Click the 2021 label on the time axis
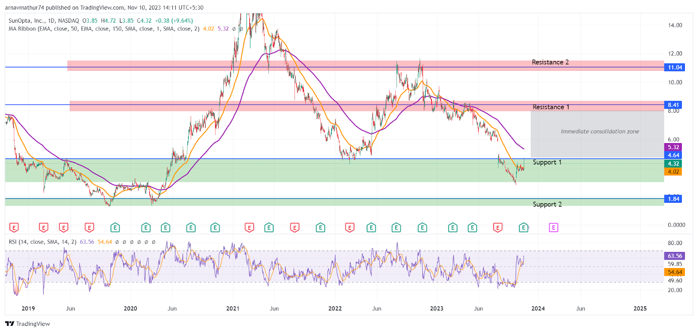698x332 pixels. coord(233,309)
